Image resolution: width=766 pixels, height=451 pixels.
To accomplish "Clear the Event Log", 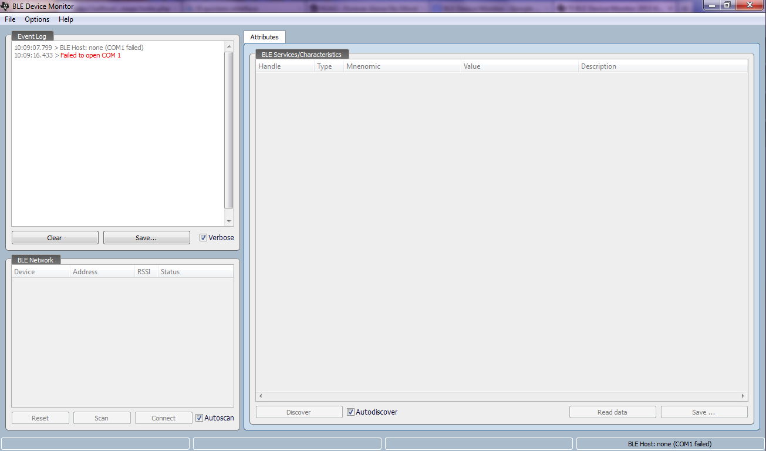I will point(55,237).
